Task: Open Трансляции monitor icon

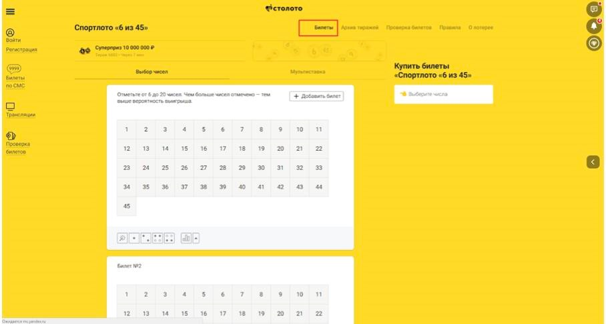Action: pos(11,106)
